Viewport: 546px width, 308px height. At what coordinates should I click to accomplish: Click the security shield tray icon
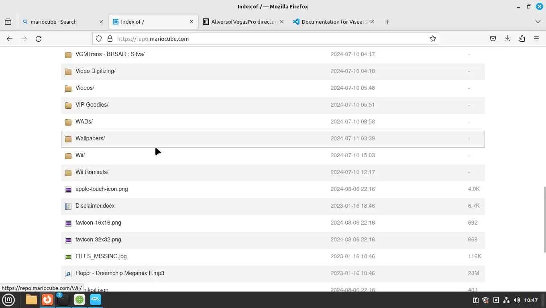pyautogui.click(x=486, y=300)
